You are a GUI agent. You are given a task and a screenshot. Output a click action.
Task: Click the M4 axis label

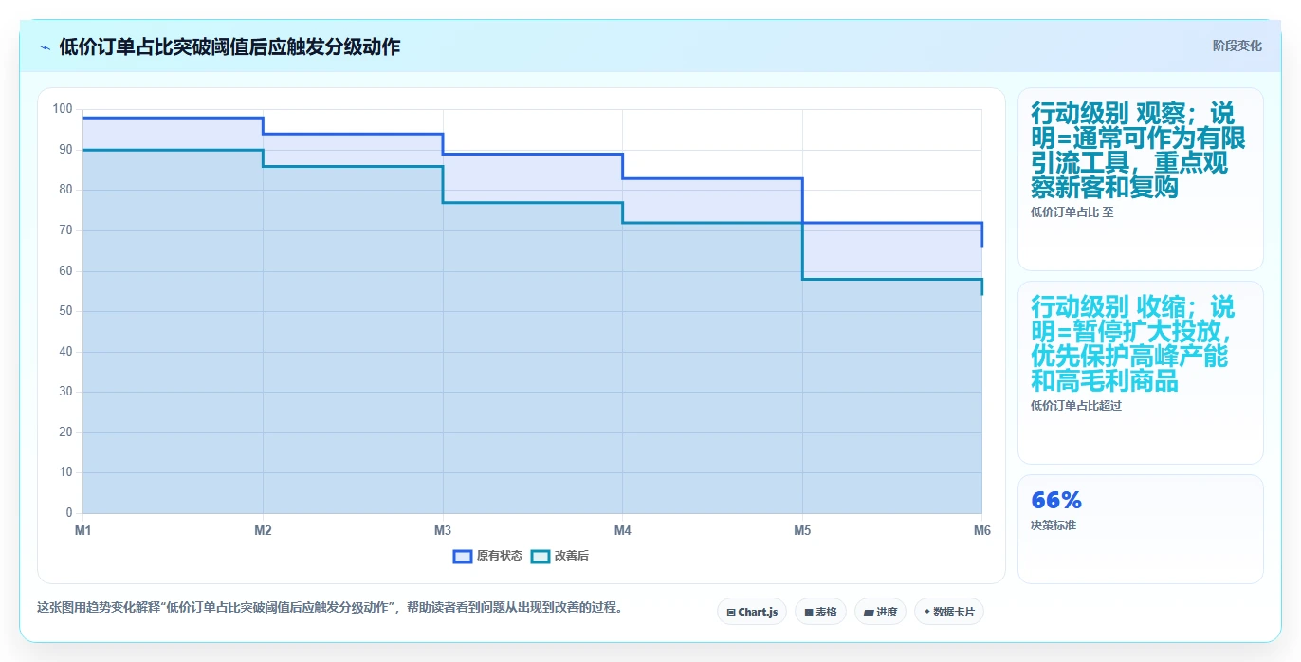coord(623,530)
